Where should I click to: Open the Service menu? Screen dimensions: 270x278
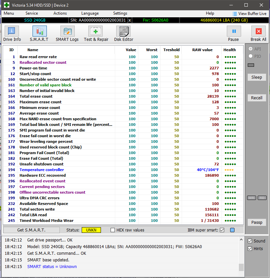(x=32, y=13)
